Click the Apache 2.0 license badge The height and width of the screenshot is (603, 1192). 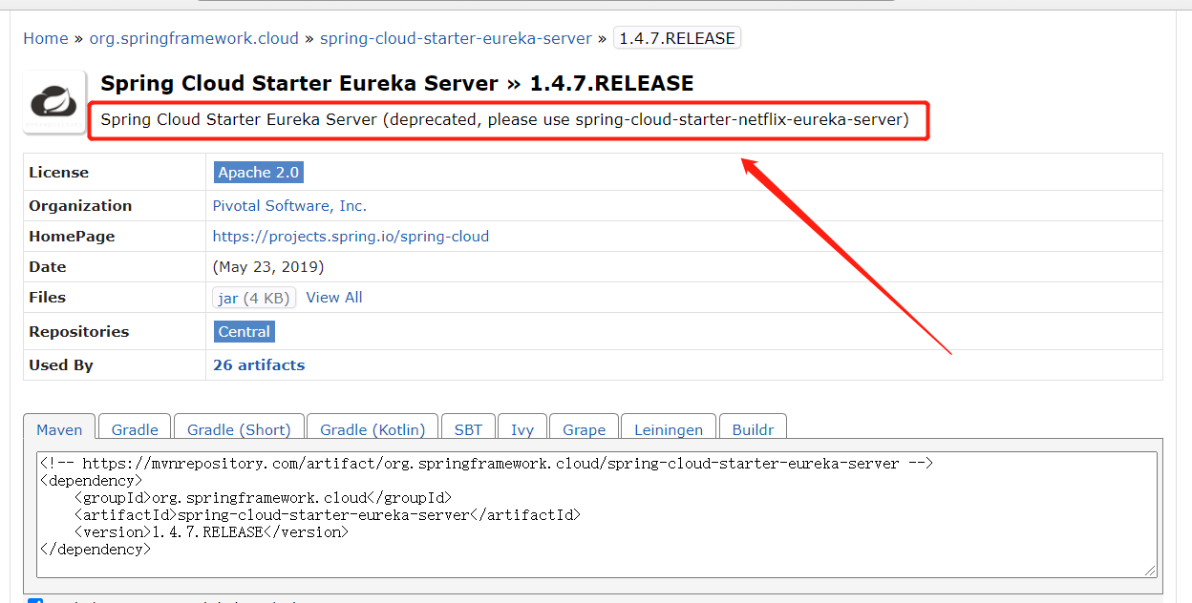258,172
